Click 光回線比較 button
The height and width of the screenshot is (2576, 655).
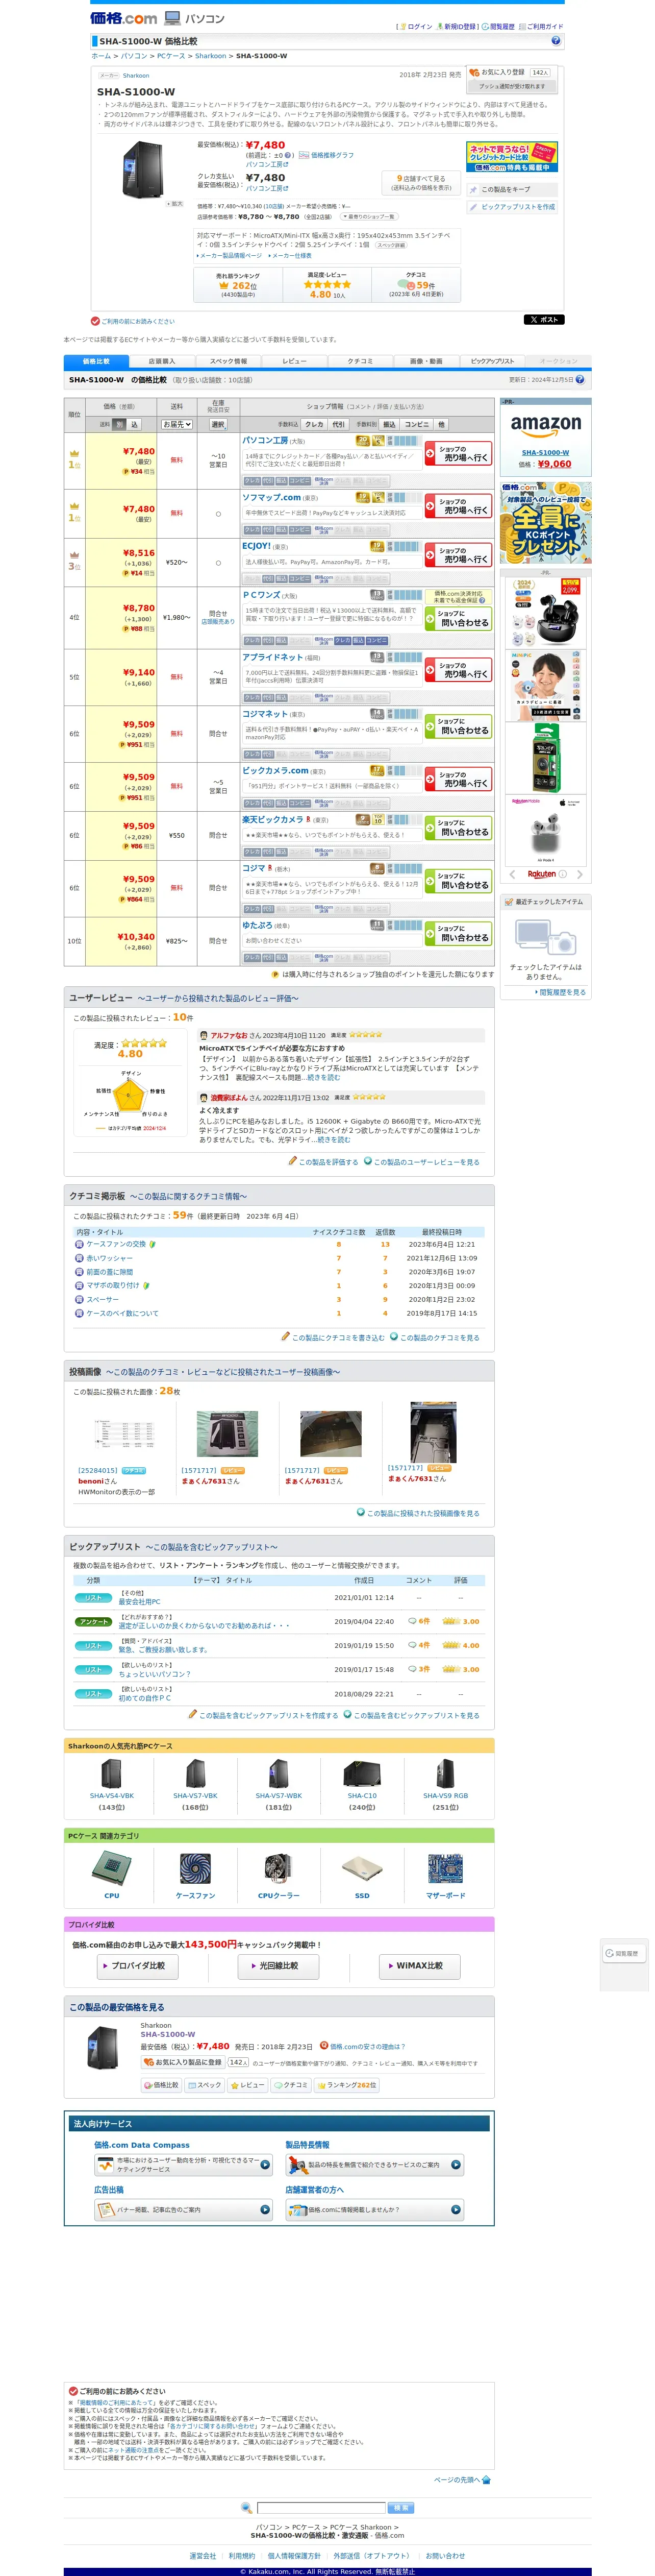point(278,1966)
